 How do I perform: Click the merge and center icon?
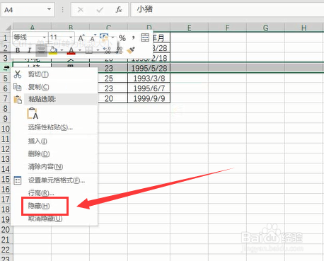[x=145, y=37]
